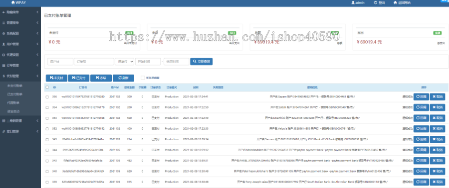Click the 未支付 filter button
449x188 pixels.
pos(56,78)
